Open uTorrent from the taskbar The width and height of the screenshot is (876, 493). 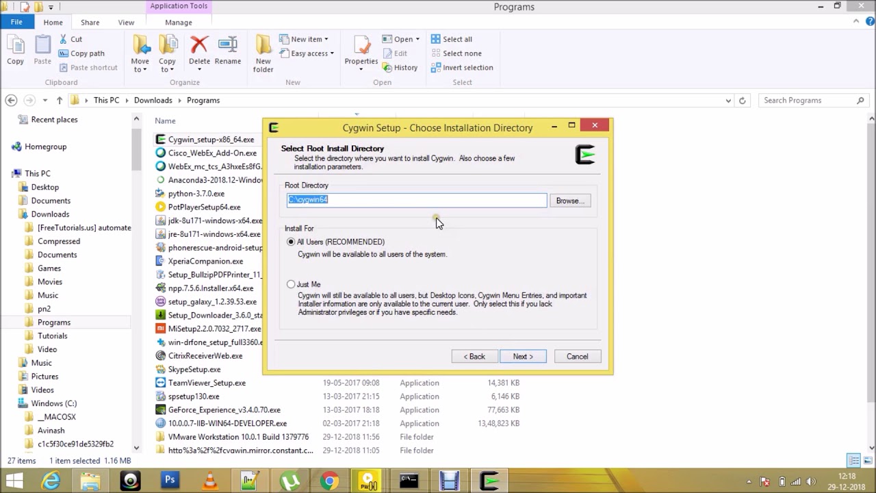289,481
